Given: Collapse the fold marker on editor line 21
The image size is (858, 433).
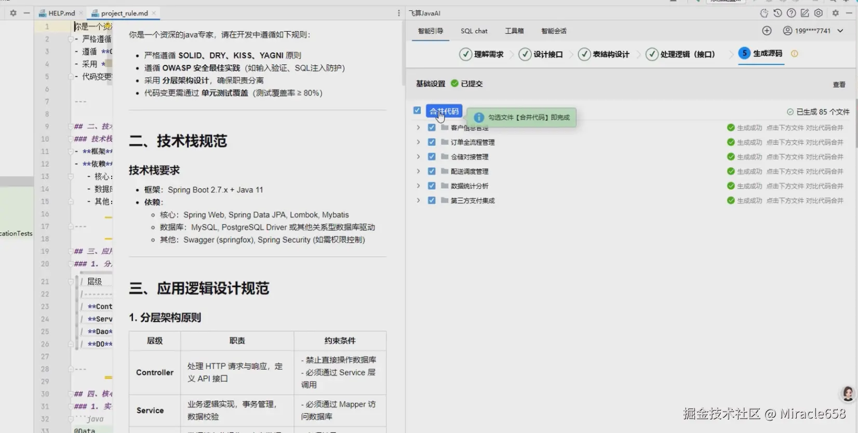Looking at the screenshot, I should (x=71, y=281).
